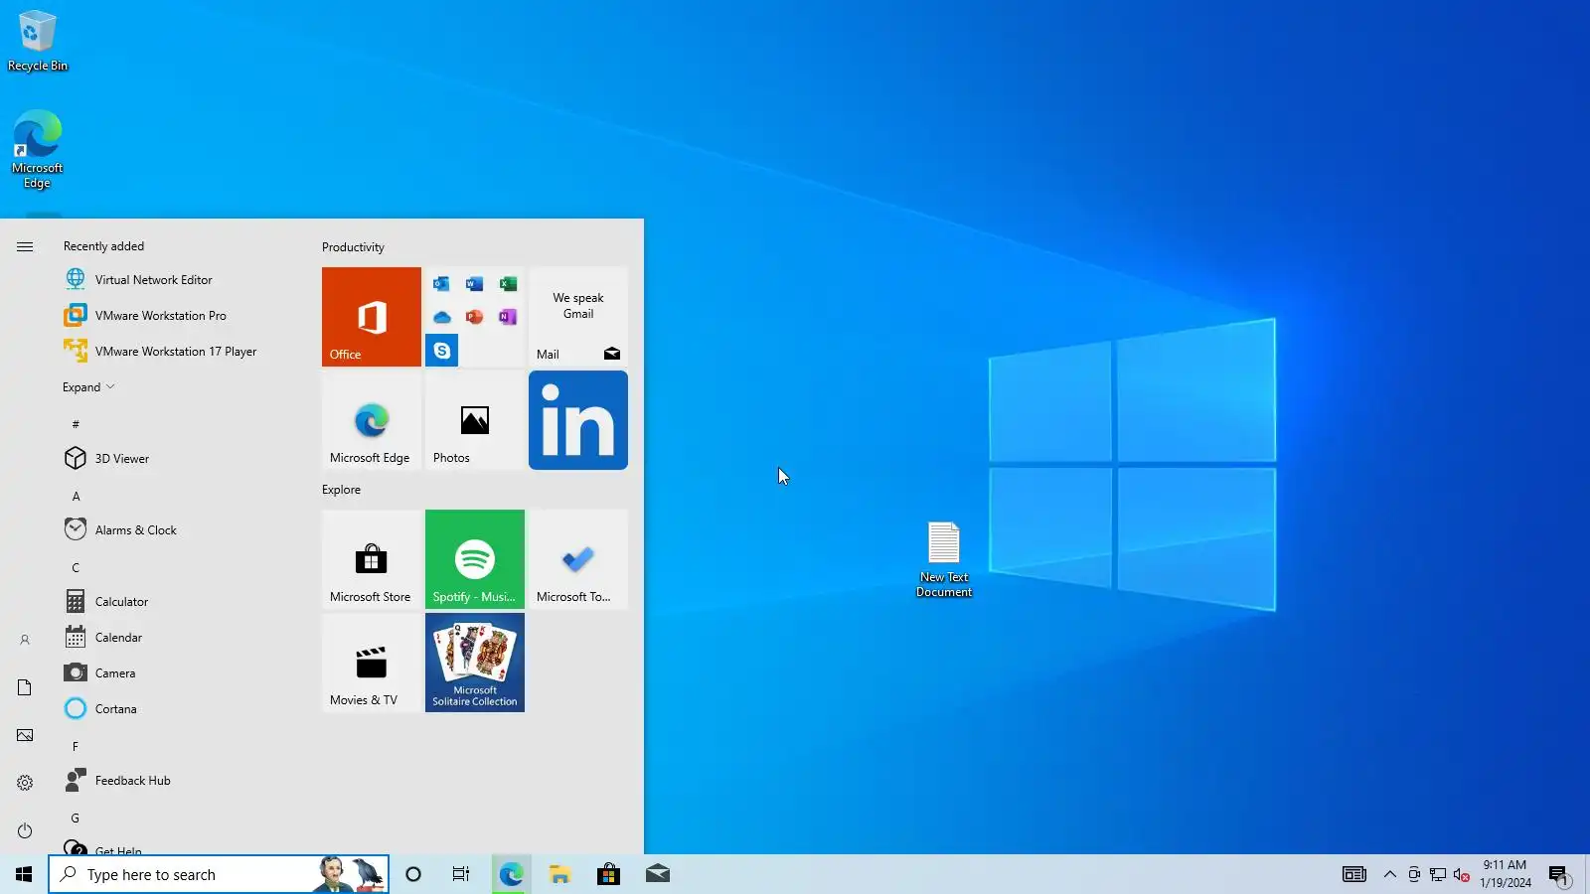The width and height of the screenshot is (1590, 894).
Task: Open the LinkedIn tile
Action: tap(578, 420)
